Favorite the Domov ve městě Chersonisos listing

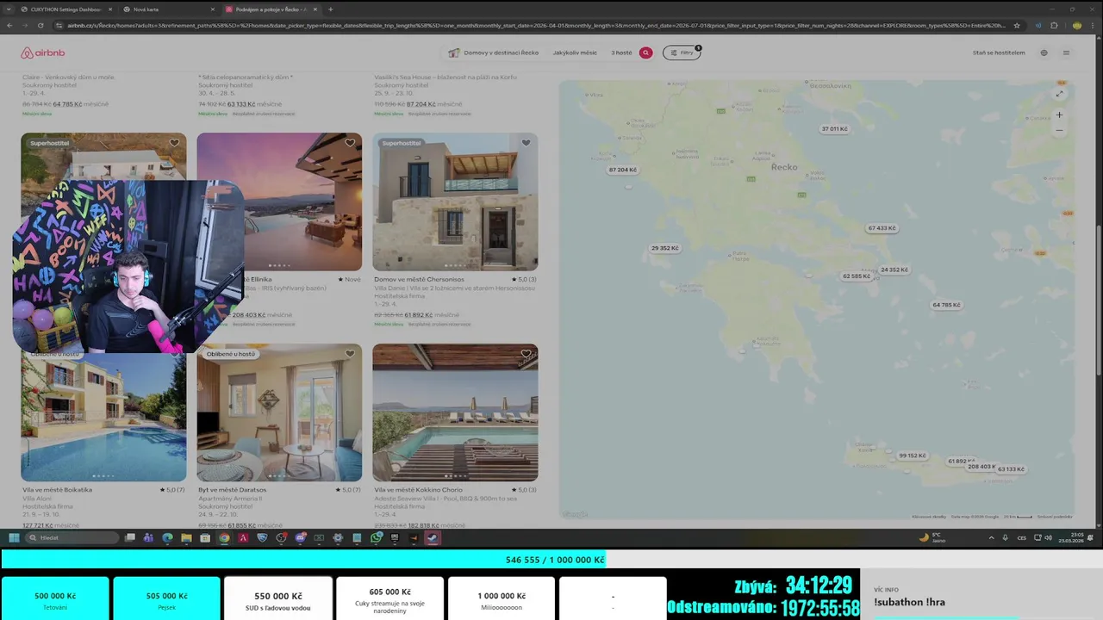[x=526, y=143]
